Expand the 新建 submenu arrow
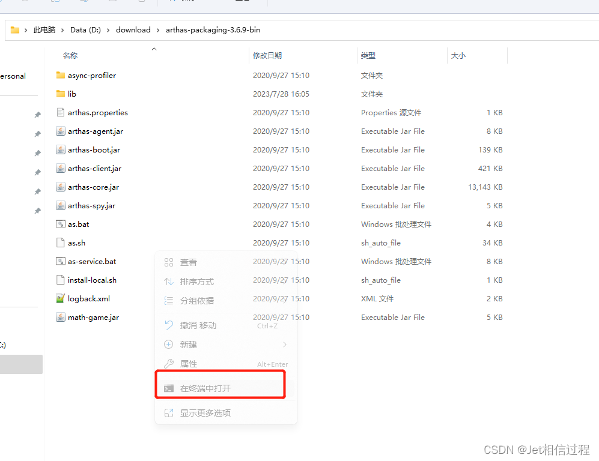This screenshot has height=461, width=599. [x=285, y=345]
